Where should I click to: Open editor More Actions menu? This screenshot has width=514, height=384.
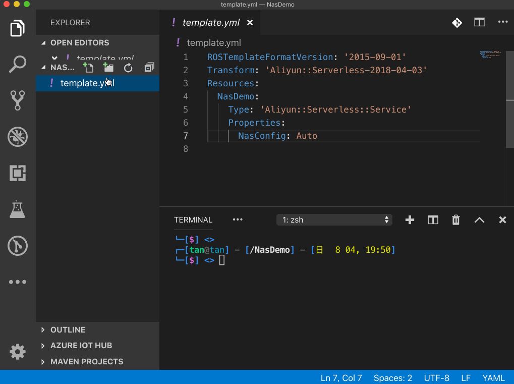[x=503, y=22]
